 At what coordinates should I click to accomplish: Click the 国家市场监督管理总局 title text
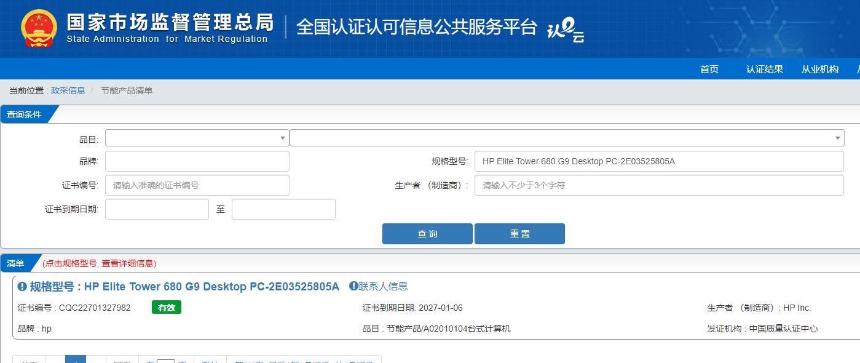coord(170,23)
